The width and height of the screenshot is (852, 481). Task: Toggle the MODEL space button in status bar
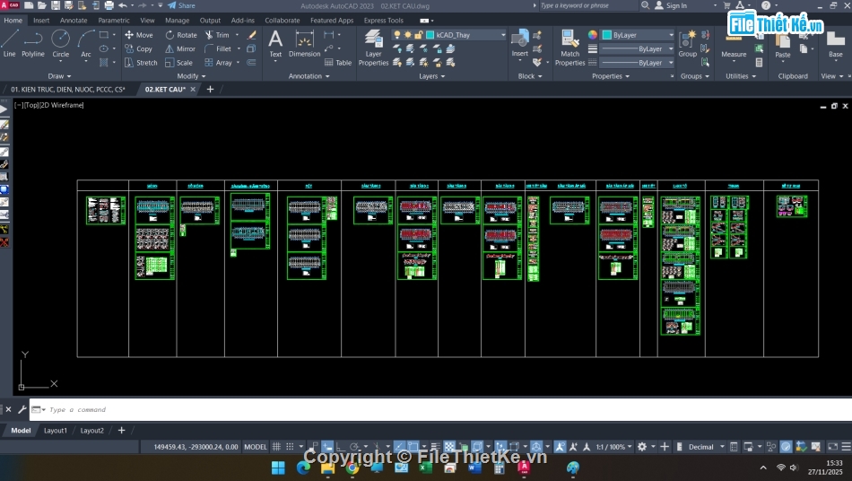coord(256,446)
